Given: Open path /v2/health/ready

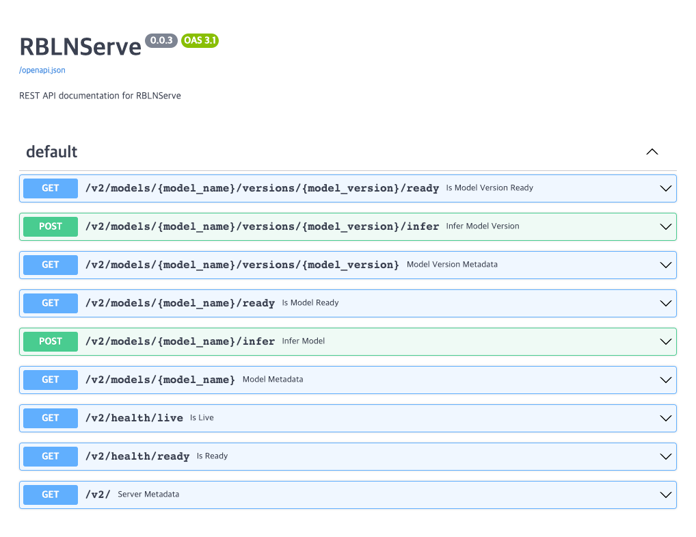Looking at the screenshot, I should 137,456.
